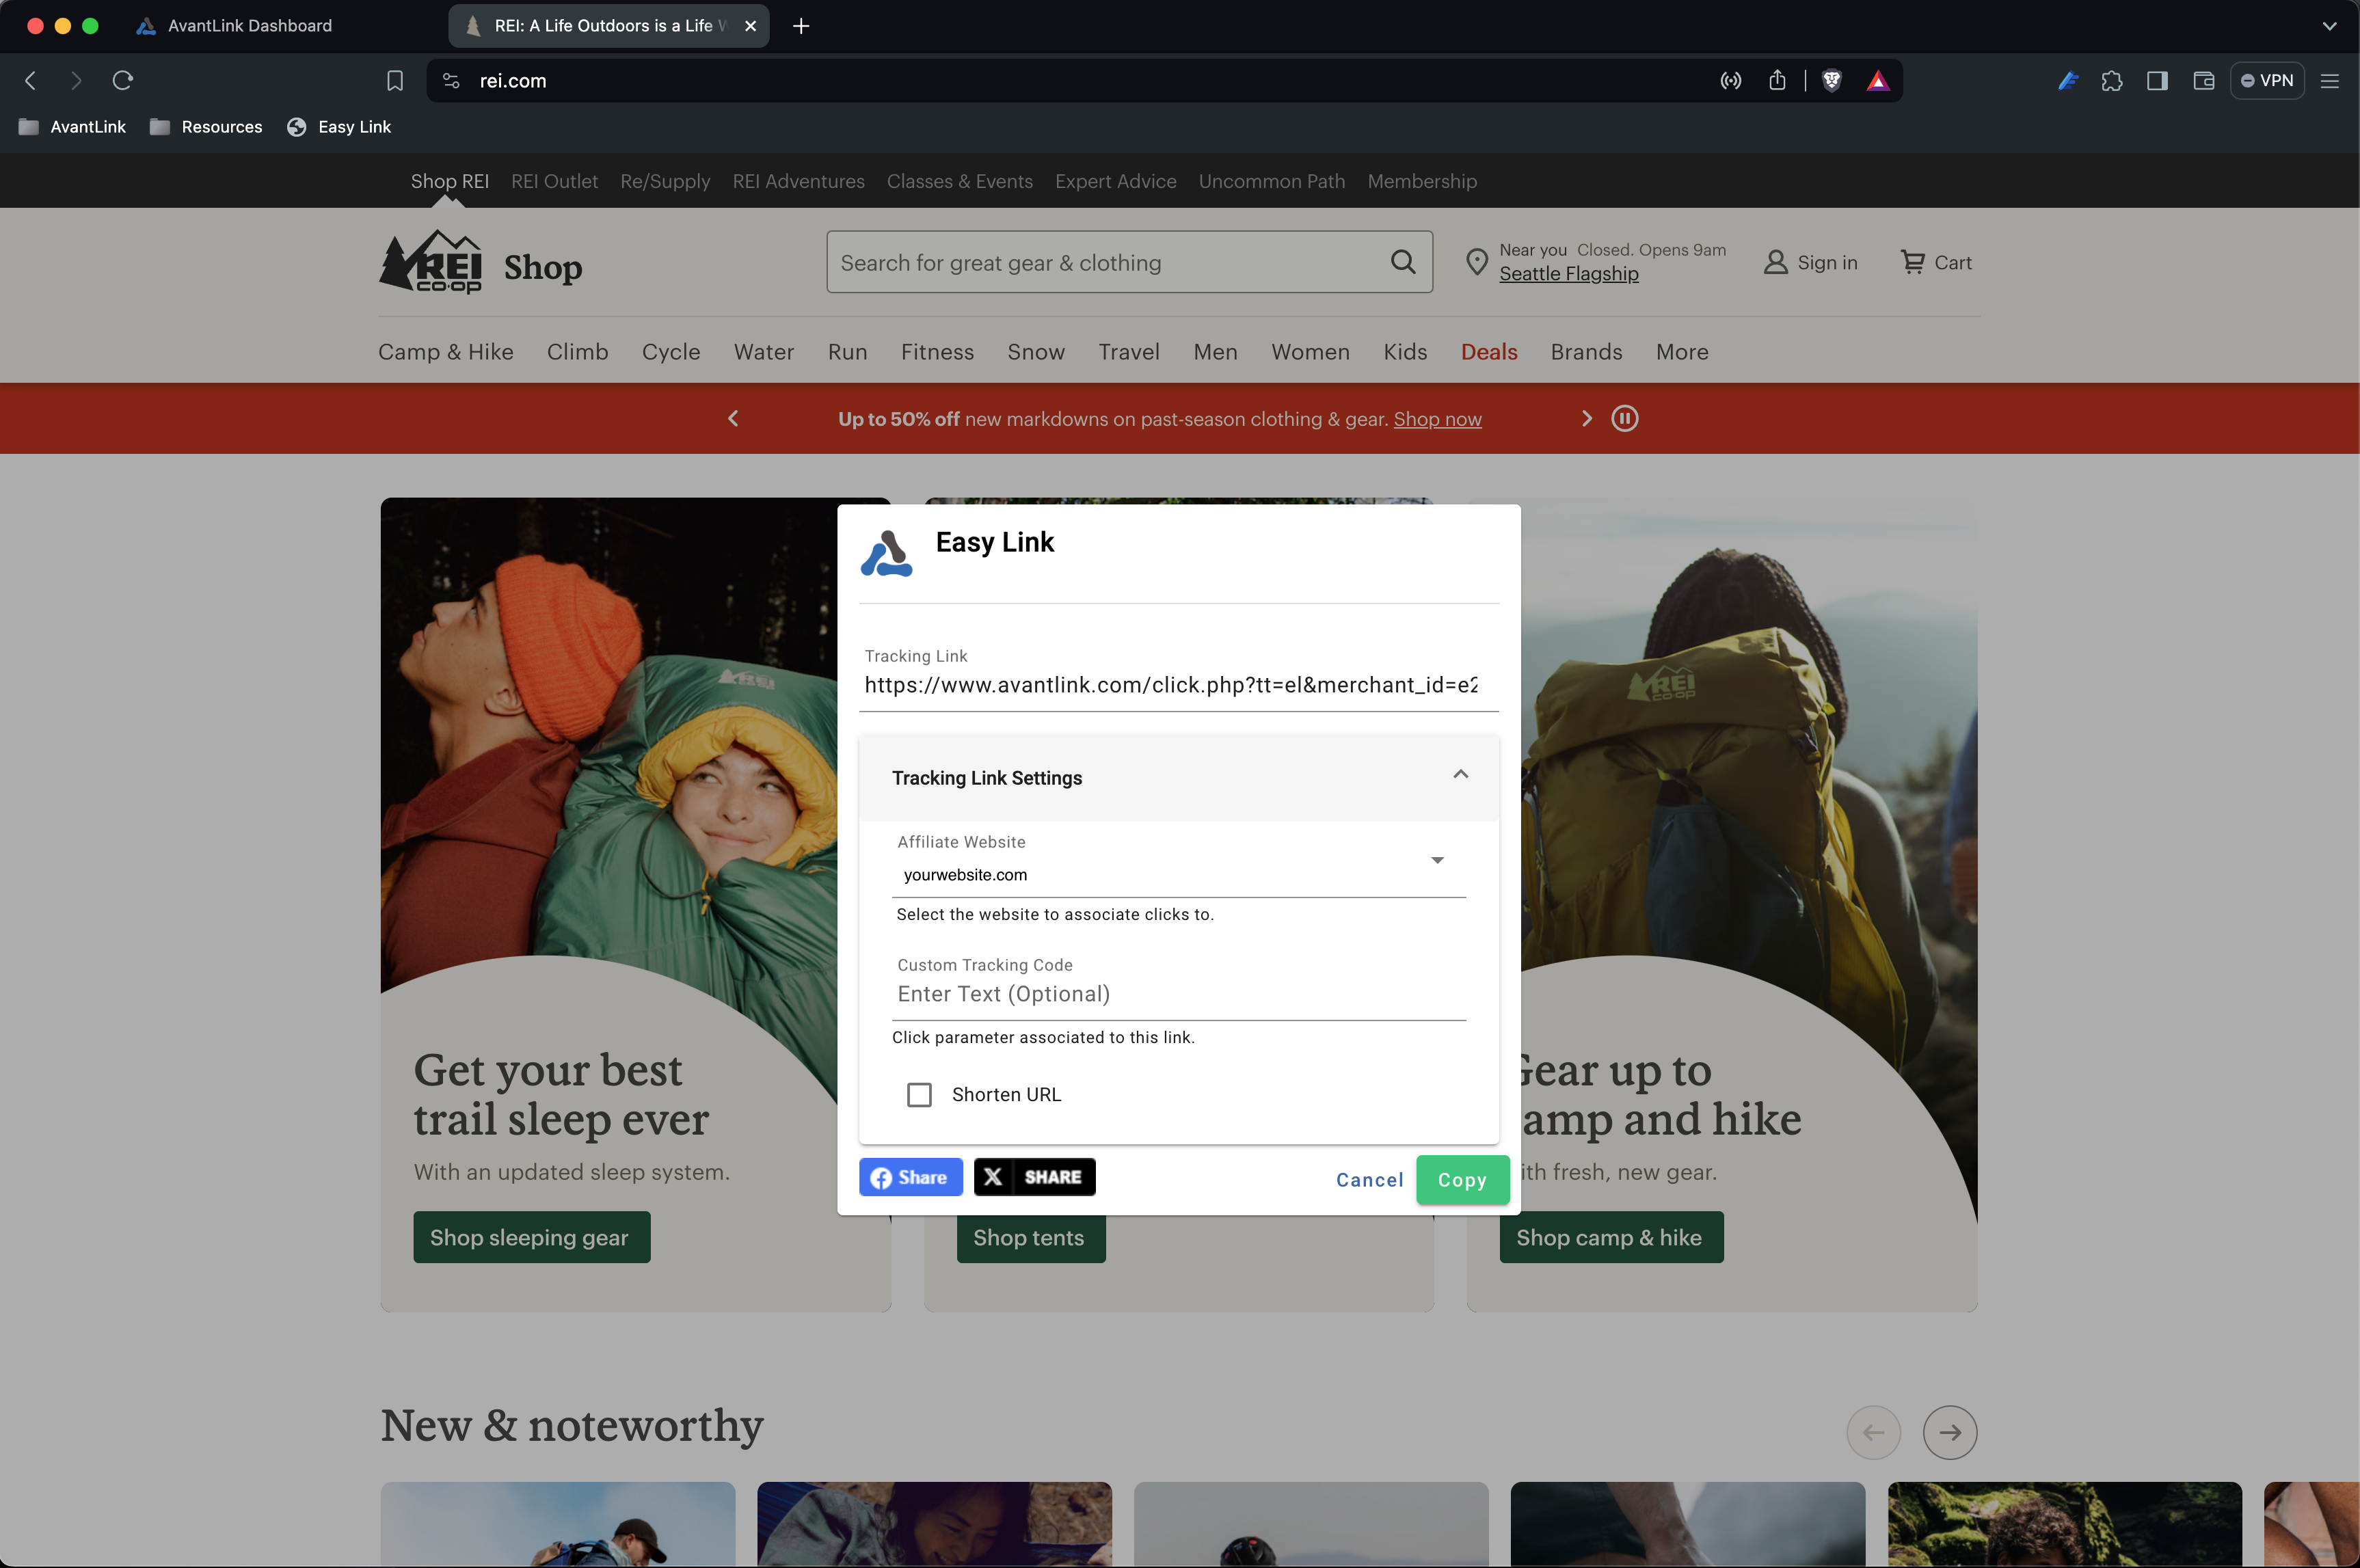The width and height of the screenshot is (2360, 1568).
Task: Pause the promo banner rotation
Action: point(1625,418)
